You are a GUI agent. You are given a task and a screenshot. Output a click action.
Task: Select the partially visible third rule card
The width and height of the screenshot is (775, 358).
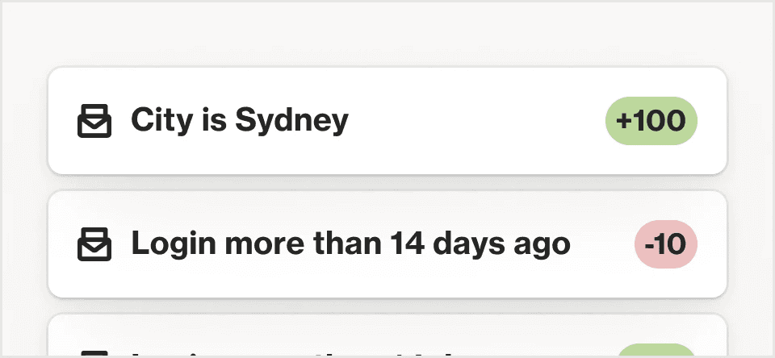tap(387, 335)
